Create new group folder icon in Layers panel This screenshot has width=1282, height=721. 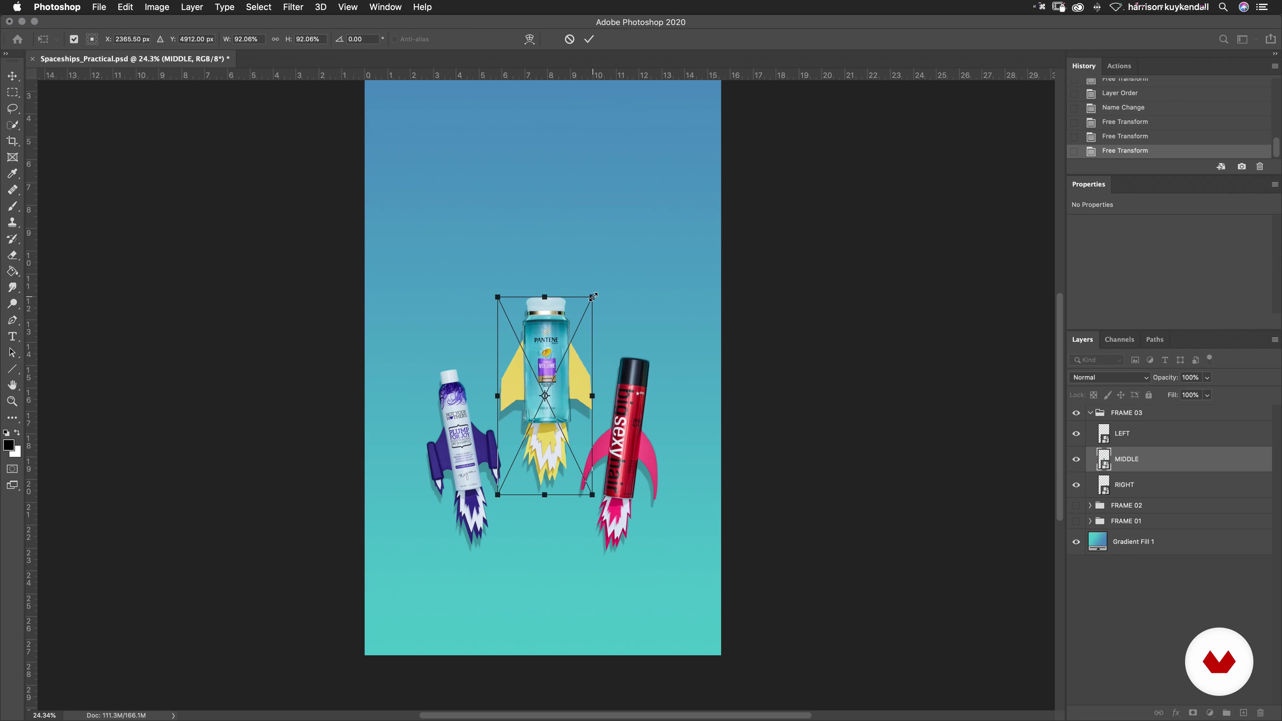click(1226, 713)
